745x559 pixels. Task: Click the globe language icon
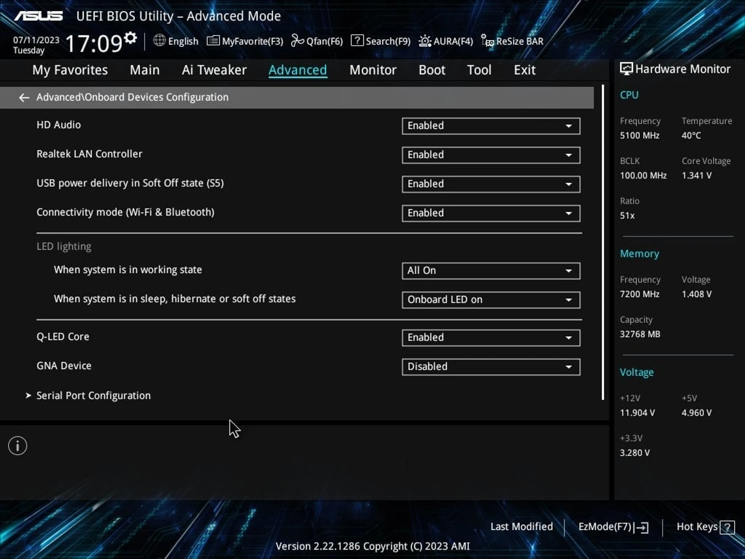click(x=159, y=40)
